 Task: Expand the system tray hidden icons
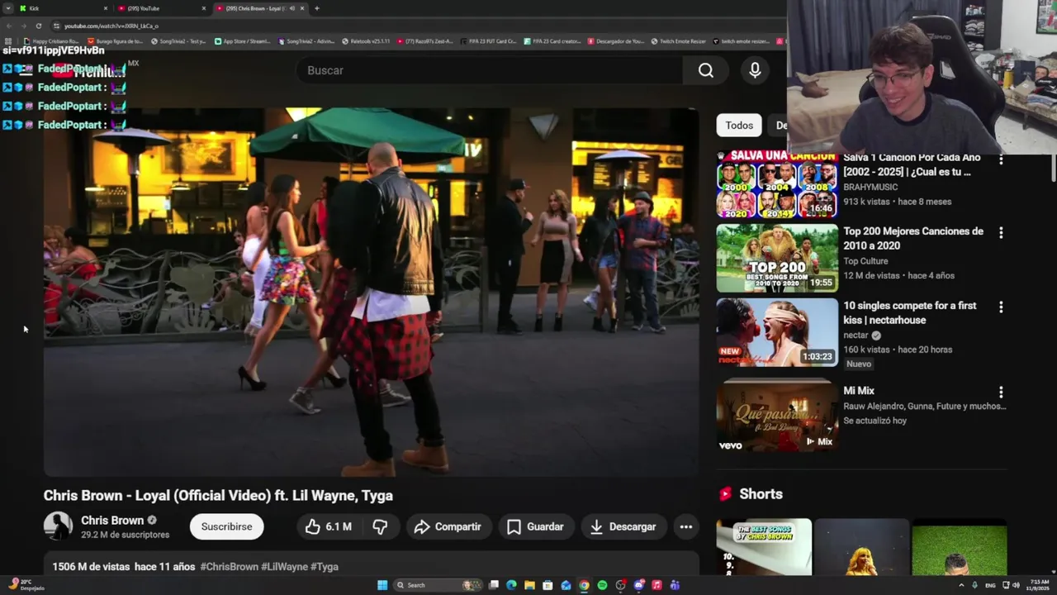pos(960,585)
